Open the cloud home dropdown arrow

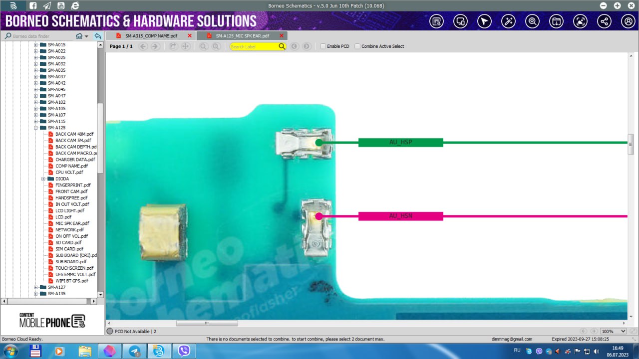pyautogui.click(x=87, y=36)
